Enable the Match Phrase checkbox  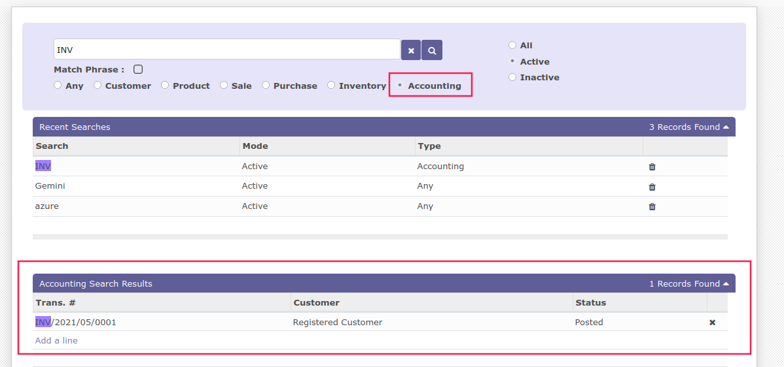pos(138,69)
